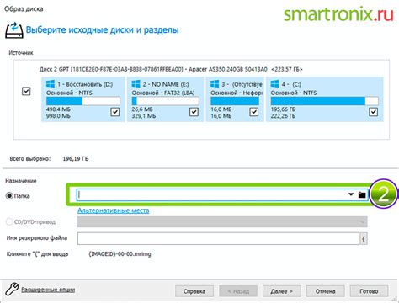Click the "{" insert button beside backup filename

point(364,239)
